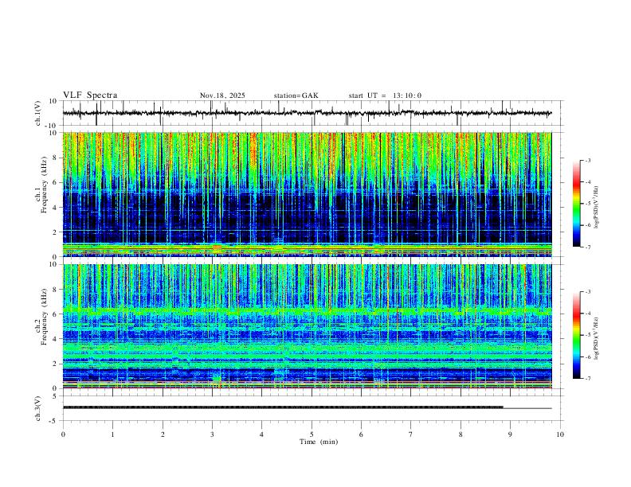Screen dimensions: 631x487
Task: Click the '5' tick on the time axis
Action: pos(312,434)
